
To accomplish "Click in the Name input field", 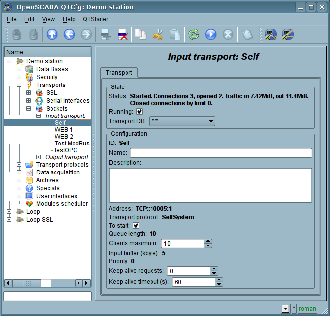I will click(x=221, y=153).
